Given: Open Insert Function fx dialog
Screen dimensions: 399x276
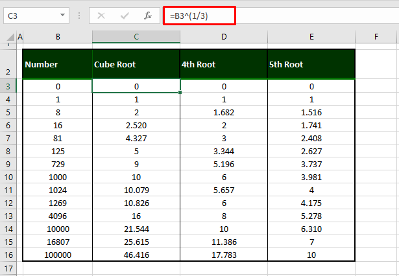Looking at the screenshot, I should click(148, 15).
